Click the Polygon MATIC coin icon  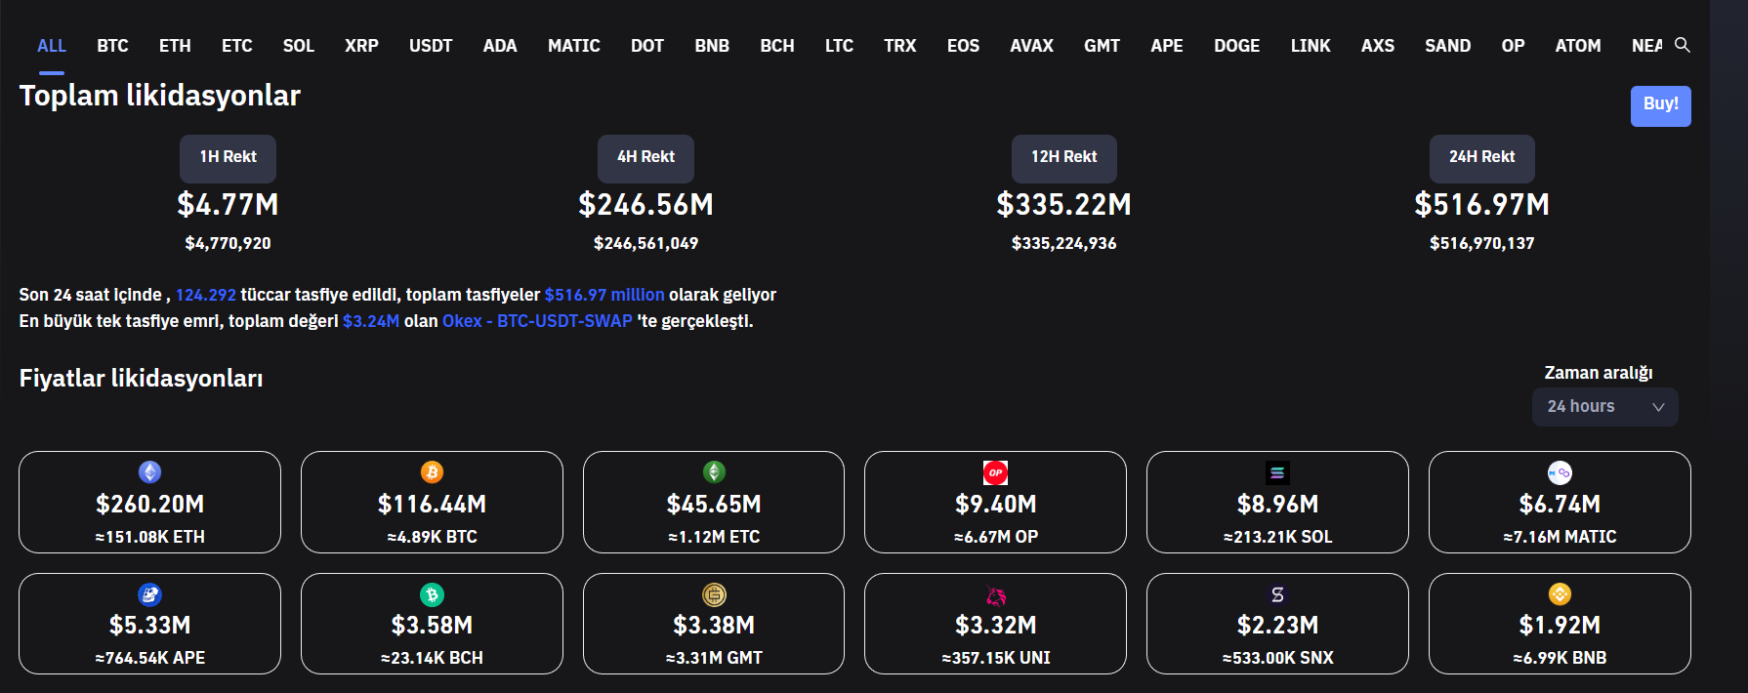[x=1560, y=472]
